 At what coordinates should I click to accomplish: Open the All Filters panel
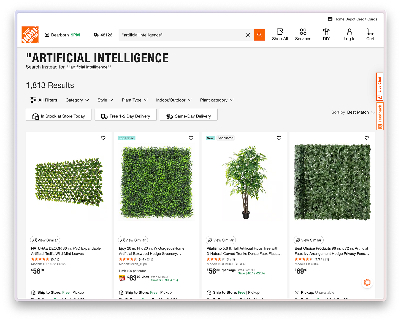tap(44, 100)
